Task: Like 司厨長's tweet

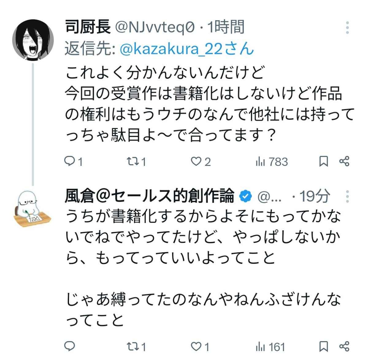Action: click(x=196, y=161)
